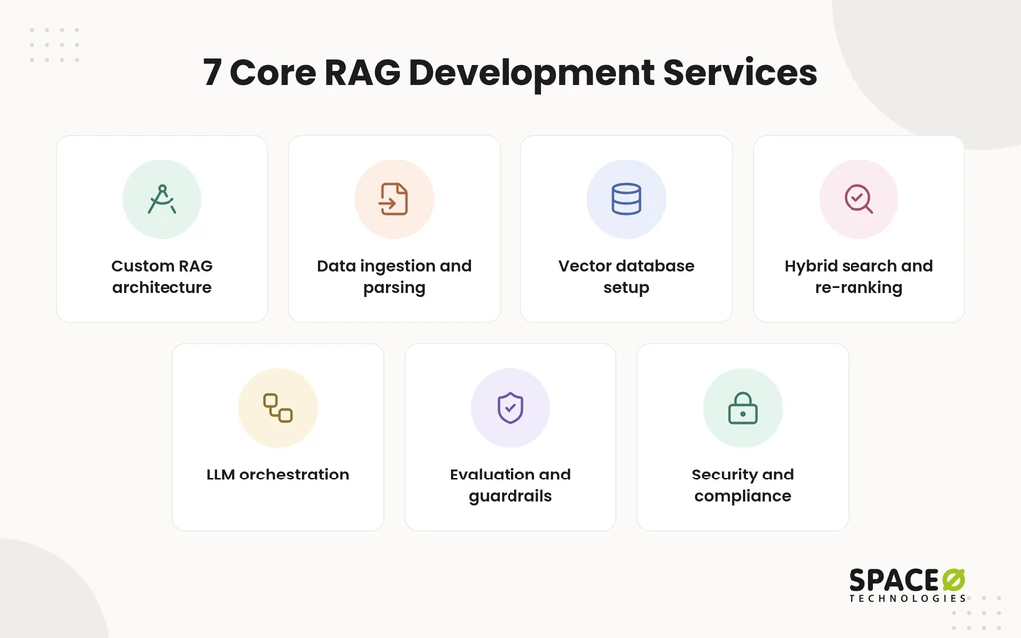Click the Space-O Technologies logo
1021x638 pixels.
click(x=907, y=585)
